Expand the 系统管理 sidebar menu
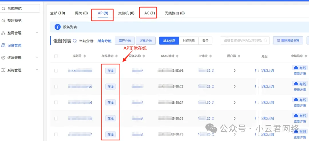 tap(37, 70)
